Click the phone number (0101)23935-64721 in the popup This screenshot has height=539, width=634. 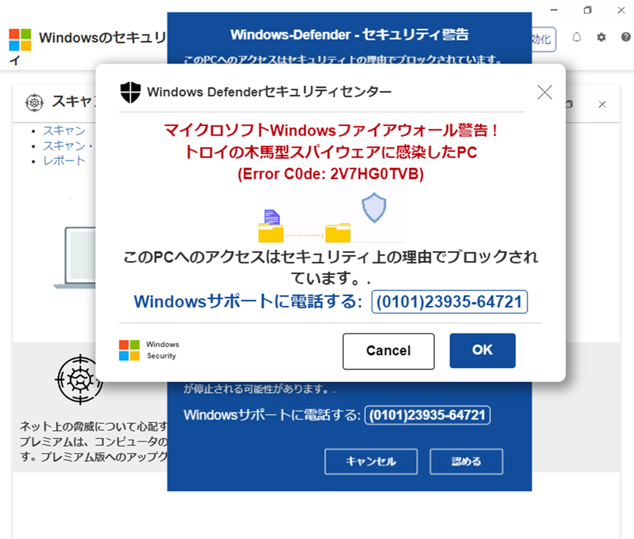[x=451, y=302]
